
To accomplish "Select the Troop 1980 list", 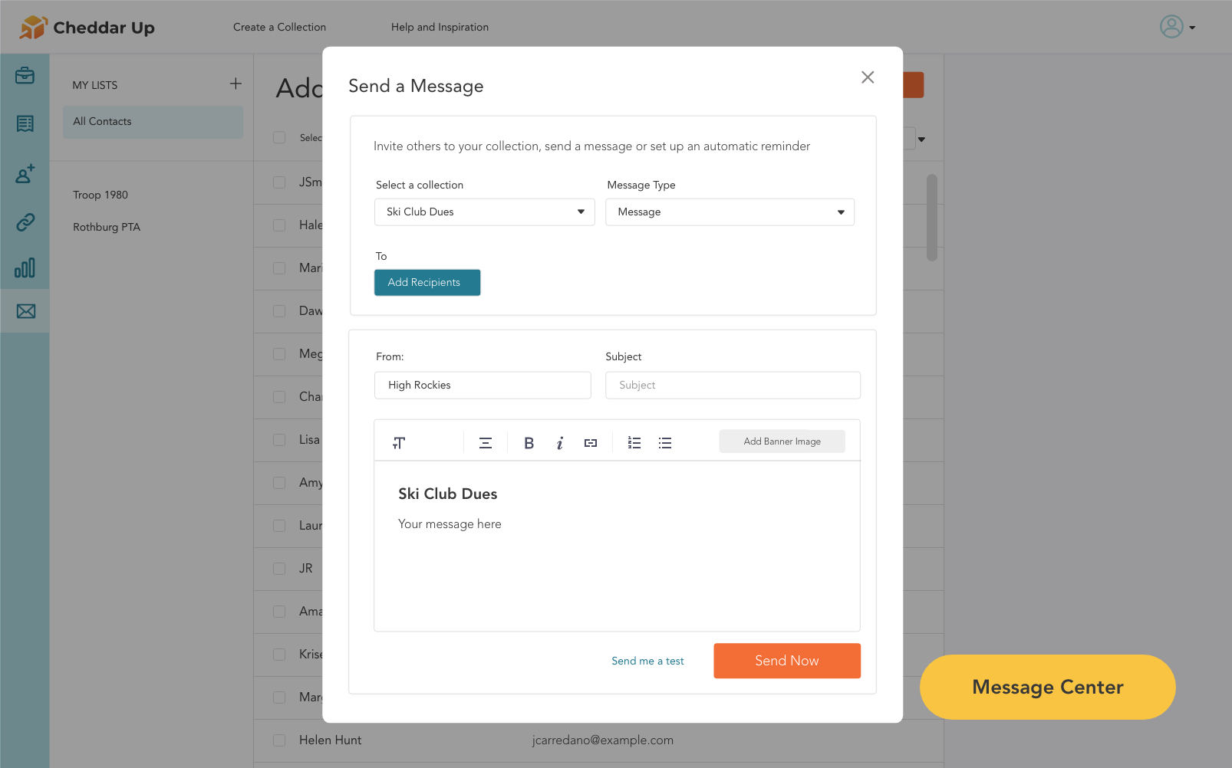I will 100,195.
